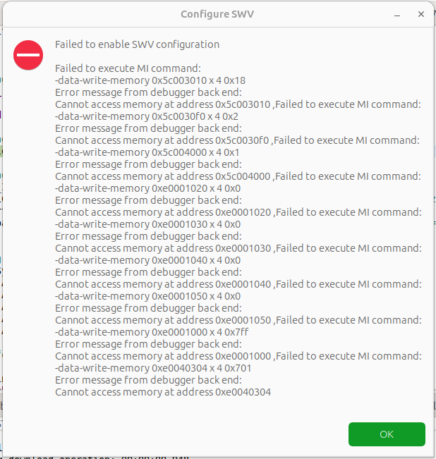Click the data-write-memory 0xe0001040 command line
This screenshot has width=436, height=459.
coord(147,260)
